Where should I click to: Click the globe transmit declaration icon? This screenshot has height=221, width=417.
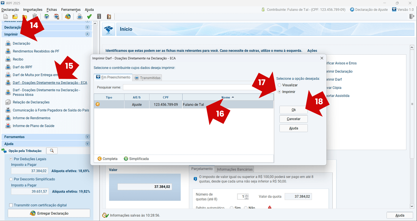click(x=68, y=17)
